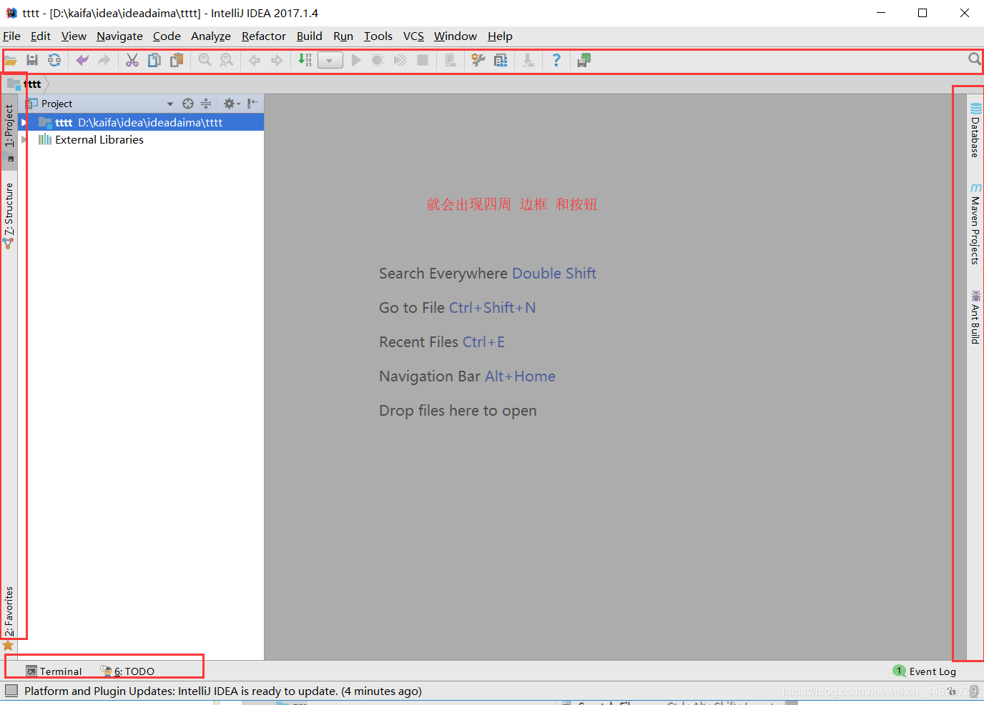Open the Code menu
The height and width of the screenshot is (705, 984).
[x=167, y=36]
